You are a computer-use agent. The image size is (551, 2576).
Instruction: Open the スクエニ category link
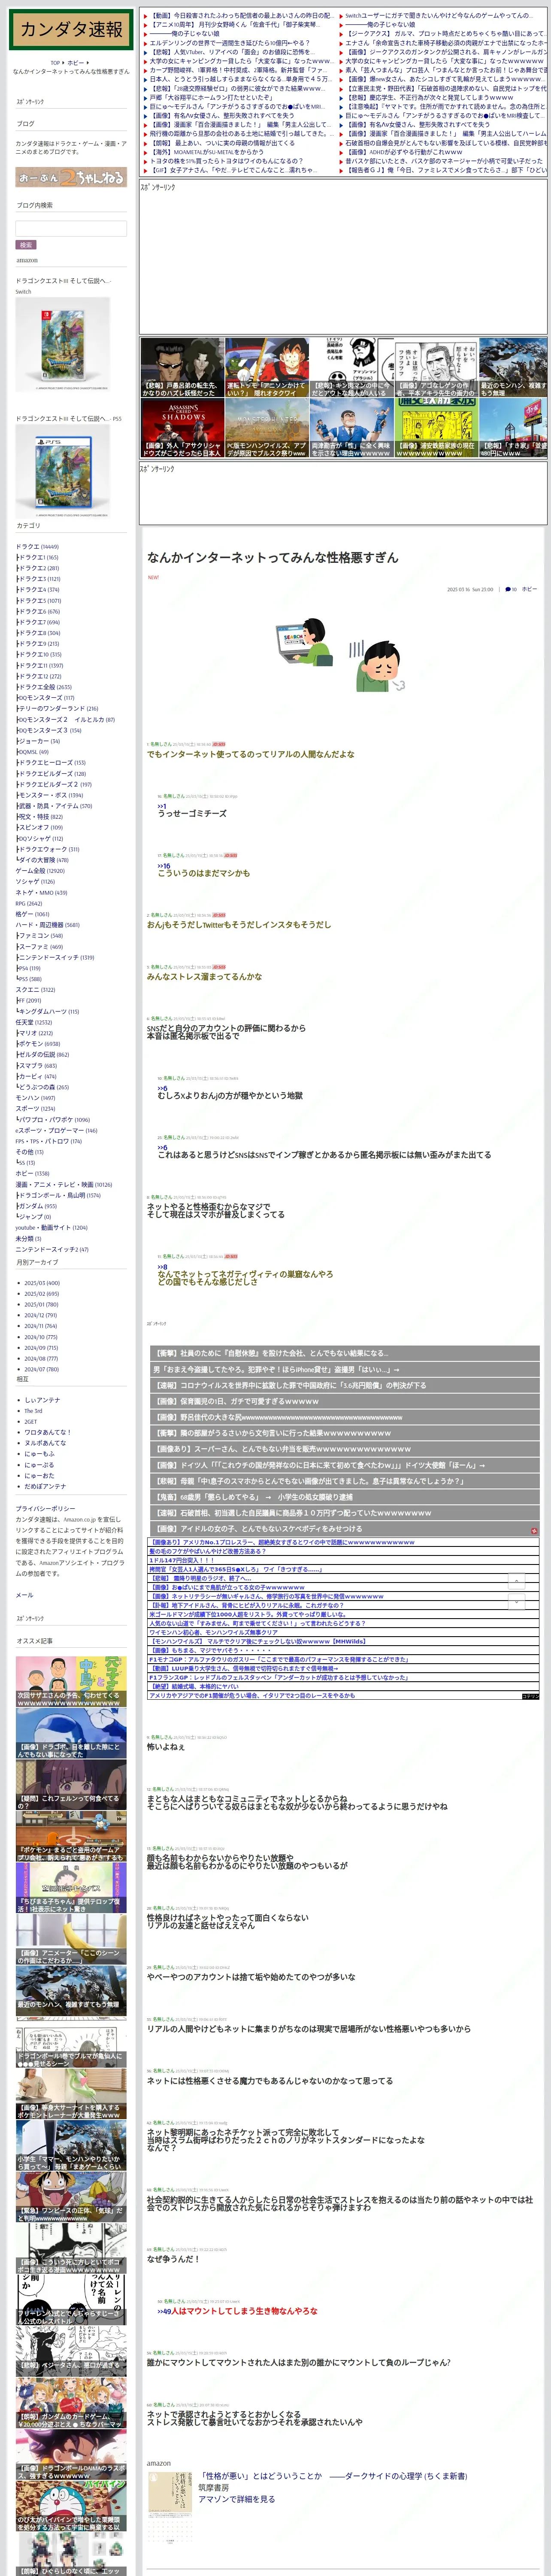click(35, 990)
